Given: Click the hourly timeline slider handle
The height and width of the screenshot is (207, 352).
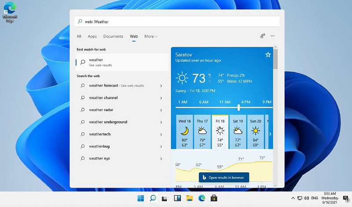Looking at the screenshot, I should [x=239, y=107].
